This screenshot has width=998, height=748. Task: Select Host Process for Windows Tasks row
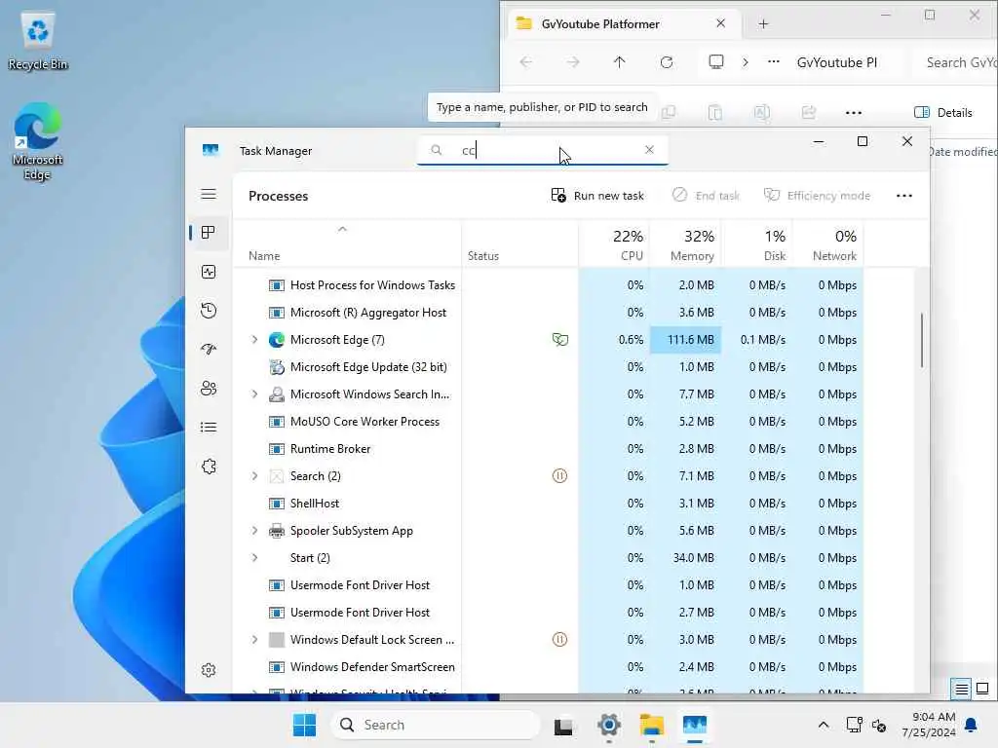point(549,285)
